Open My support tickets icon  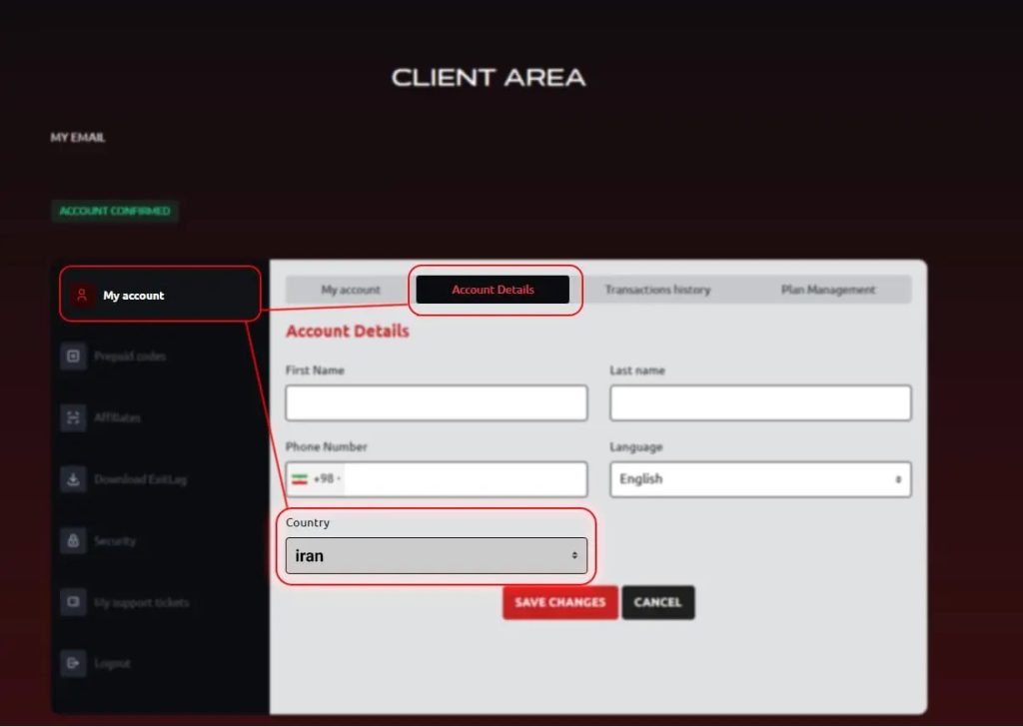(73, 602)
